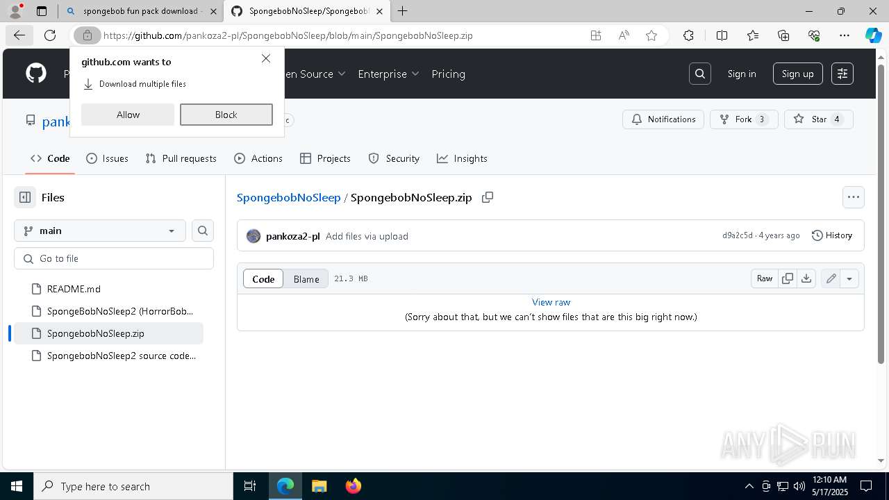Image resolution: width=889 pixels, height=500 pixels.
Task: Open Firefox from the taskbar
Action: pos(354,486)
